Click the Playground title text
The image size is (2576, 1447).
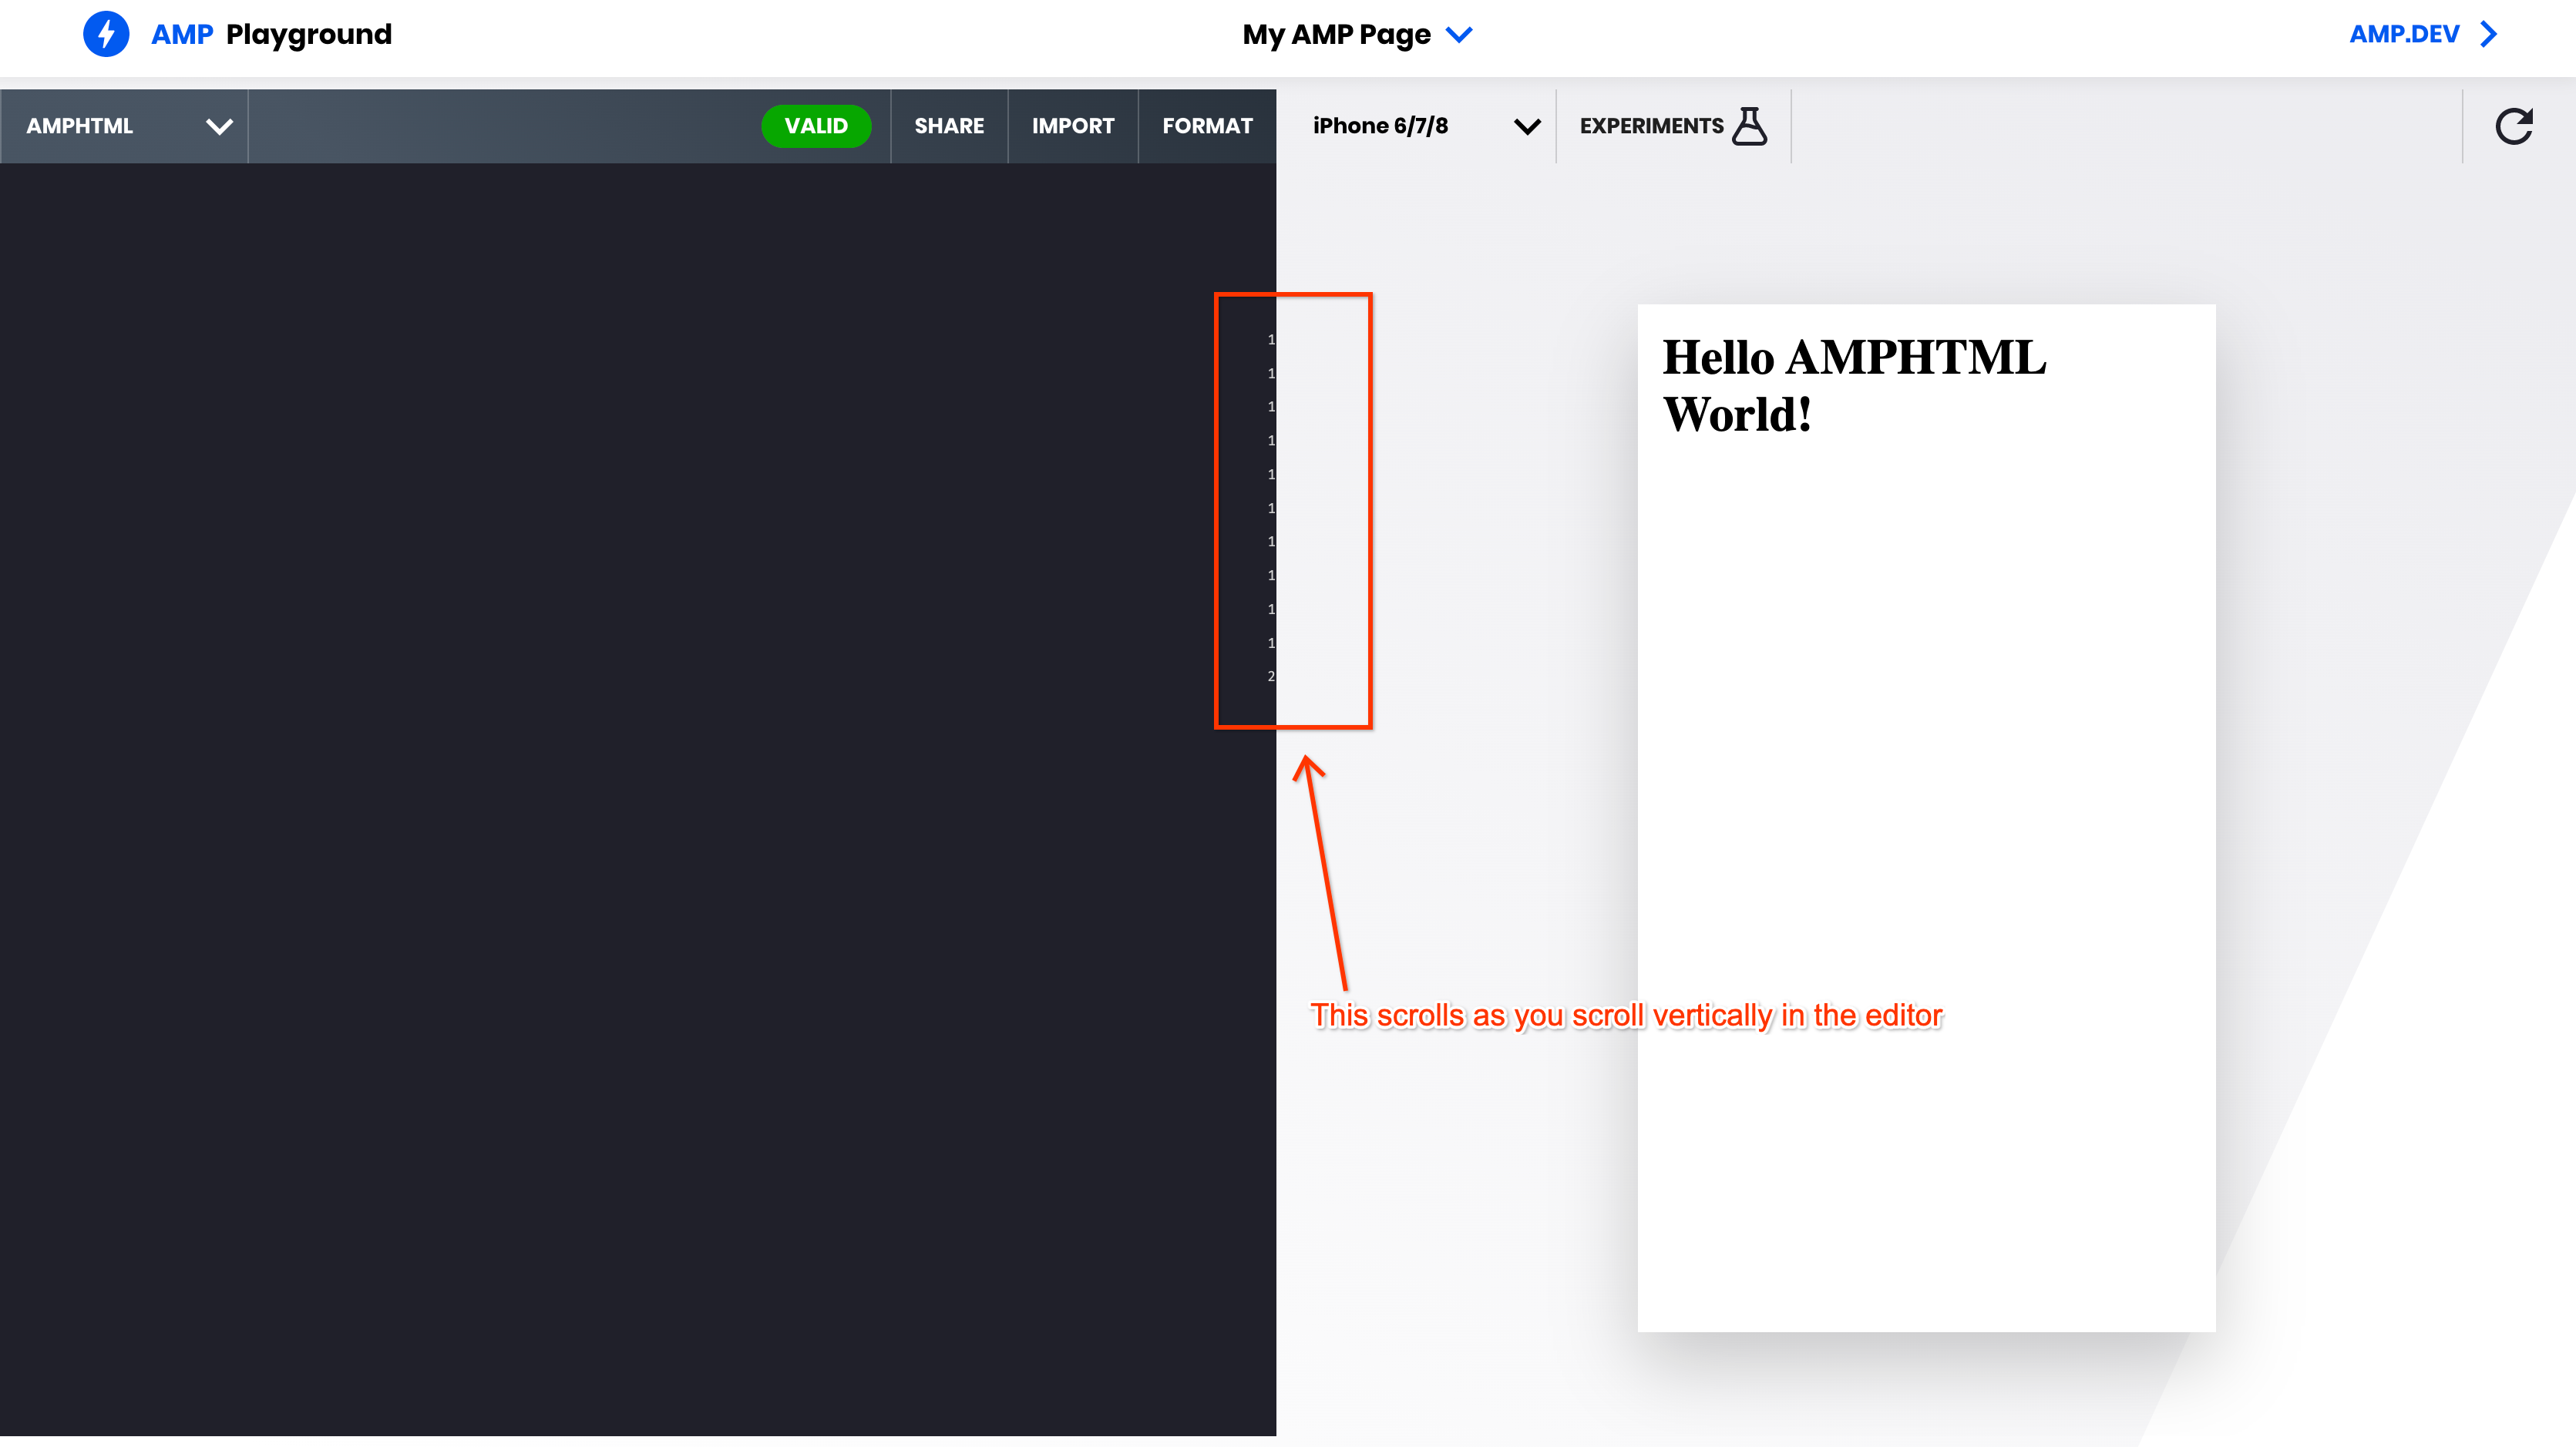pyautogui.click(x=309, y=35)
